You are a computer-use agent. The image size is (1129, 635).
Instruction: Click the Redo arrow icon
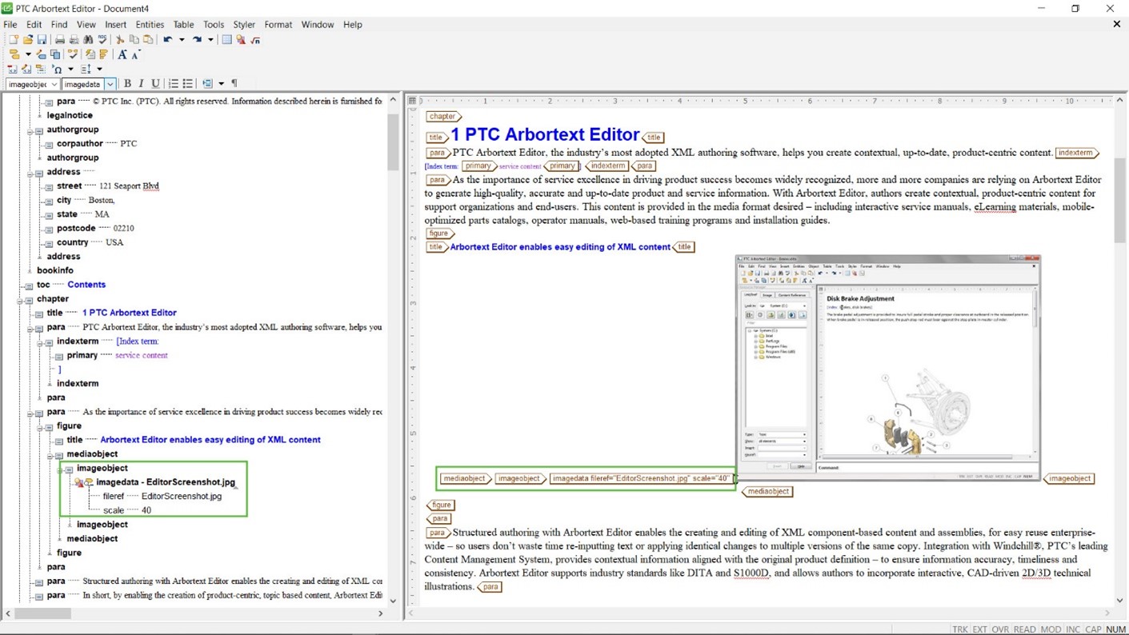(197, 39)
